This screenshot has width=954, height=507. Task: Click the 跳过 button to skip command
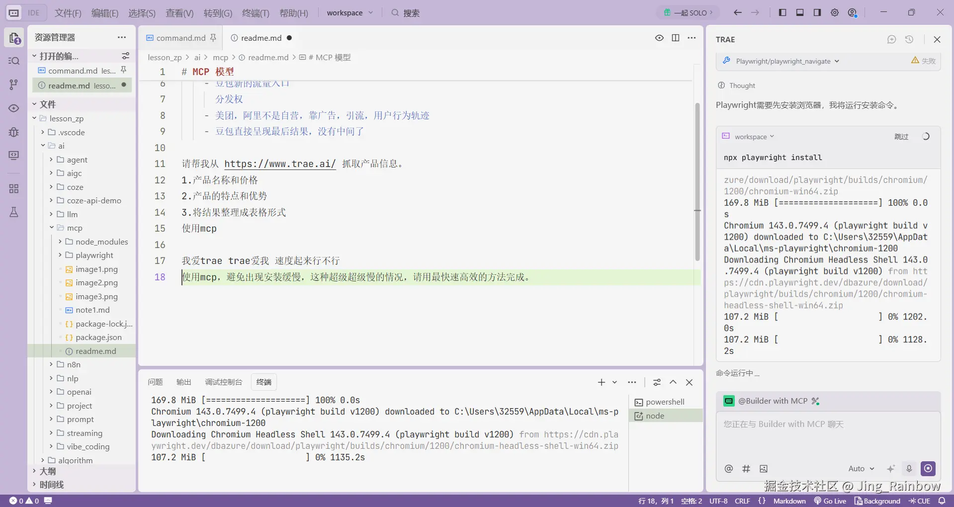click(901, 136)
